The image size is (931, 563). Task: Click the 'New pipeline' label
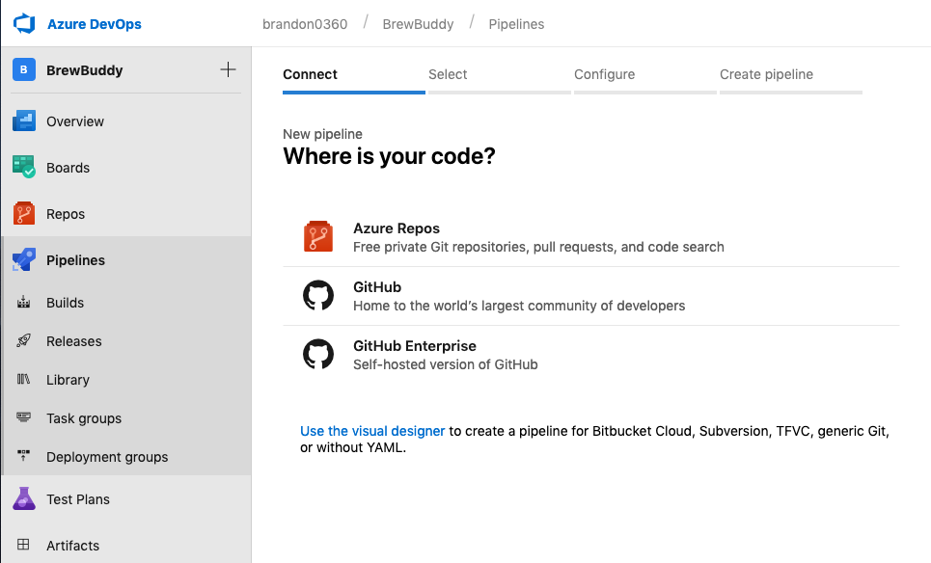[322, 134]
